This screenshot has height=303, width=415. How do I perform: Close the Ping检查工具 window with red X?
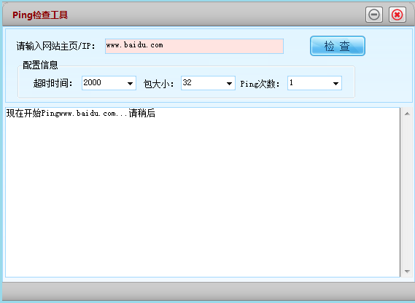tap(397, 15)
